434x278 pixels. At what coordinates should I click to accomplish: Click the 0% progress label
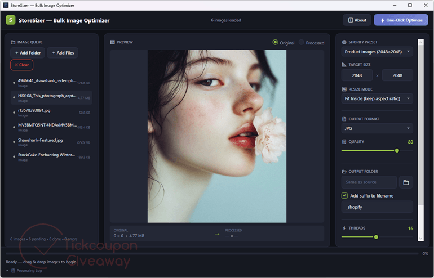(425, 254)
